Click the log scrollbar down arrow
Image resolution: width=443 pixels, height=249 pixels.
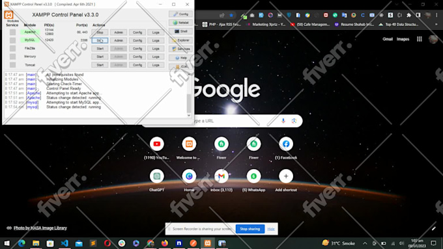pos(189,115)
